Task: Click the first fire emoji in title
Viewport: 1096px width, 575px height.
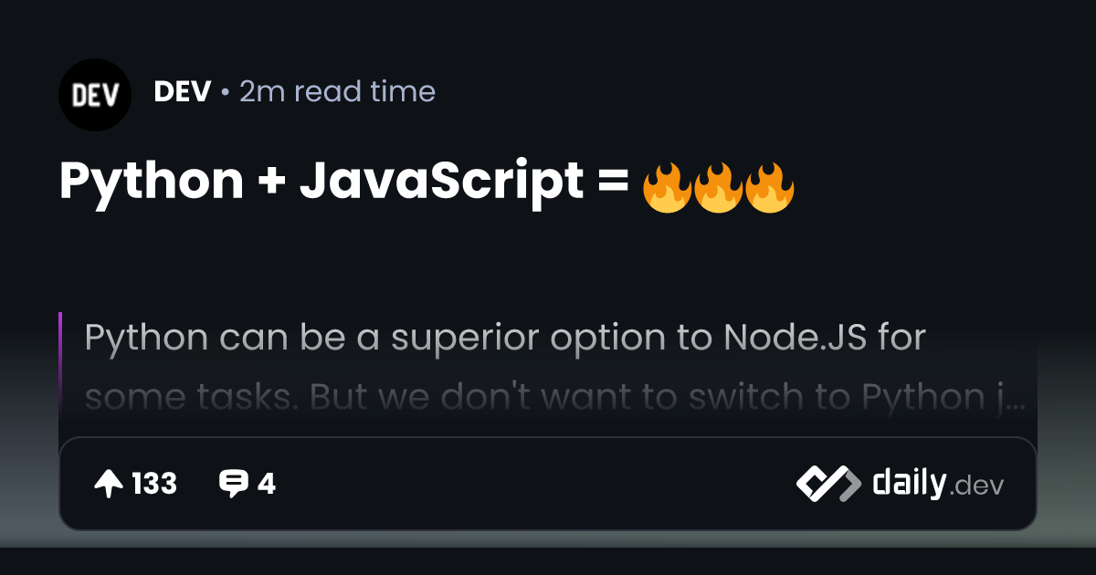Action: click(x=667, y=188)
